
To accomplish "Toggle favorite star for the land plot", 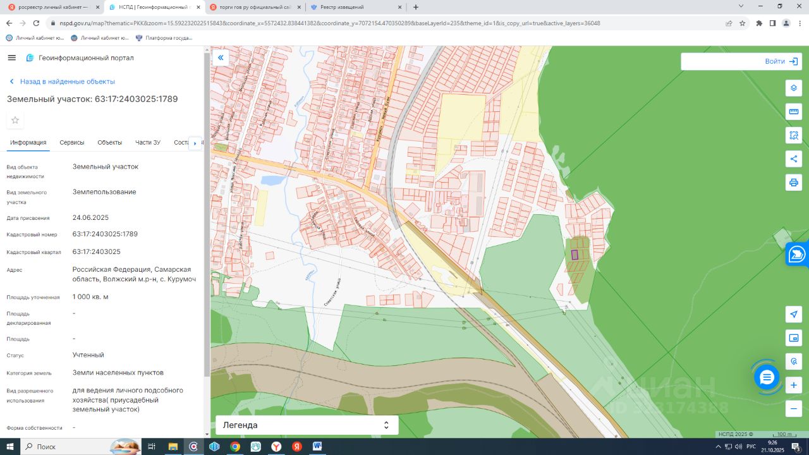I will (15, 120).
